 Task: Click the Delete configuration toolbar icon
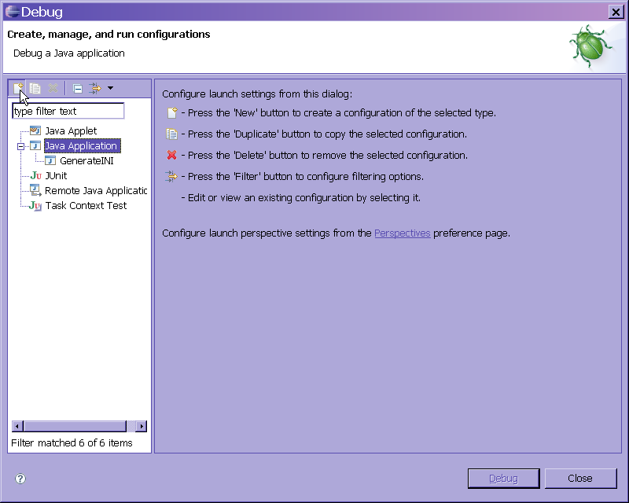tap(53, 88)
